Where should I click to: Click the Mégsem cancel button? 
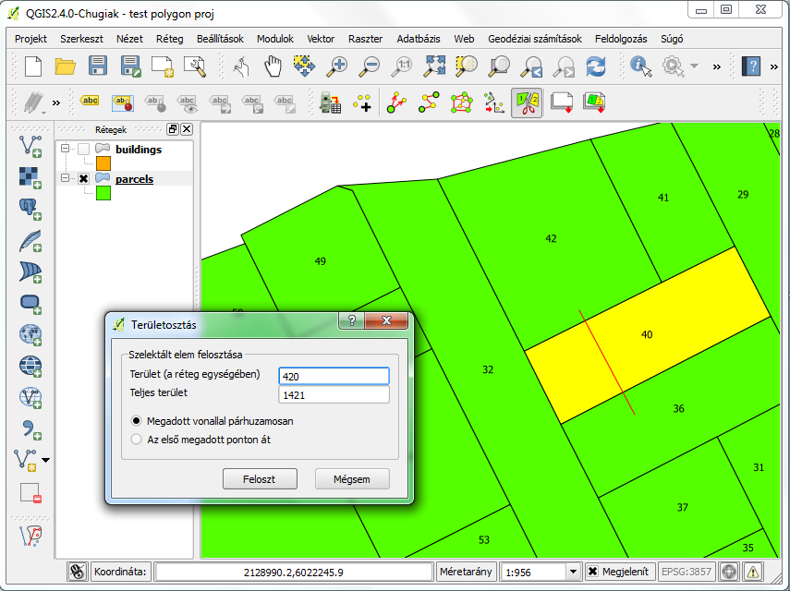point(351,479)
